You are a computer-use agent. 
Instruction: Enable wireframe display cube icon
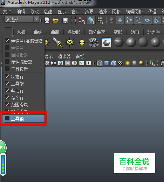pyautogui.click(x=100, y=63)
